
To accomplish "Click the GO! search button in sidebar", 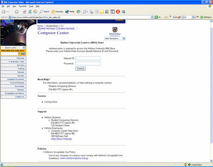I will tap(23, 54).
